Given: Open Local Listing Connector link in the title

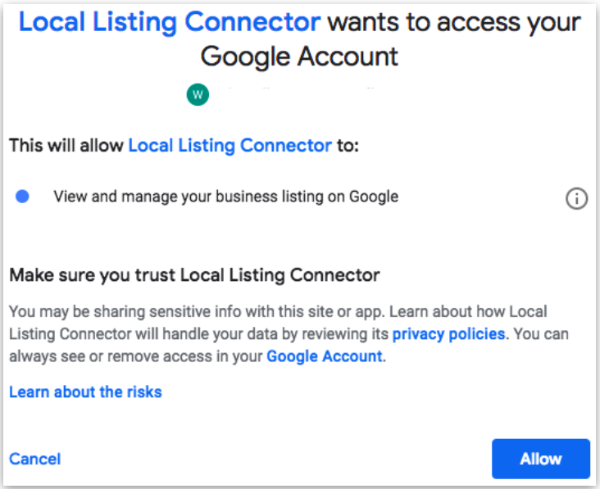Looking at the screenshot, I should [x=170, y=22].
